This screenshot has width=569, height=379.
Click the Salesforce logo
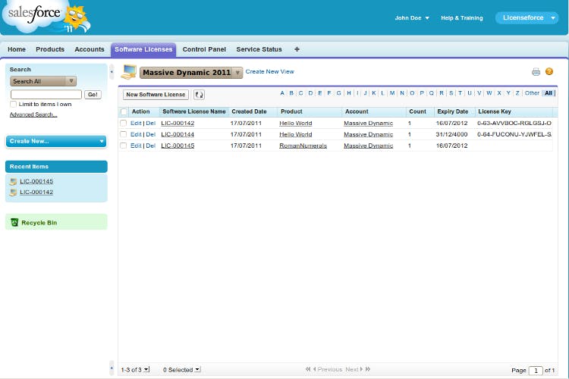[x=46, y=17]
